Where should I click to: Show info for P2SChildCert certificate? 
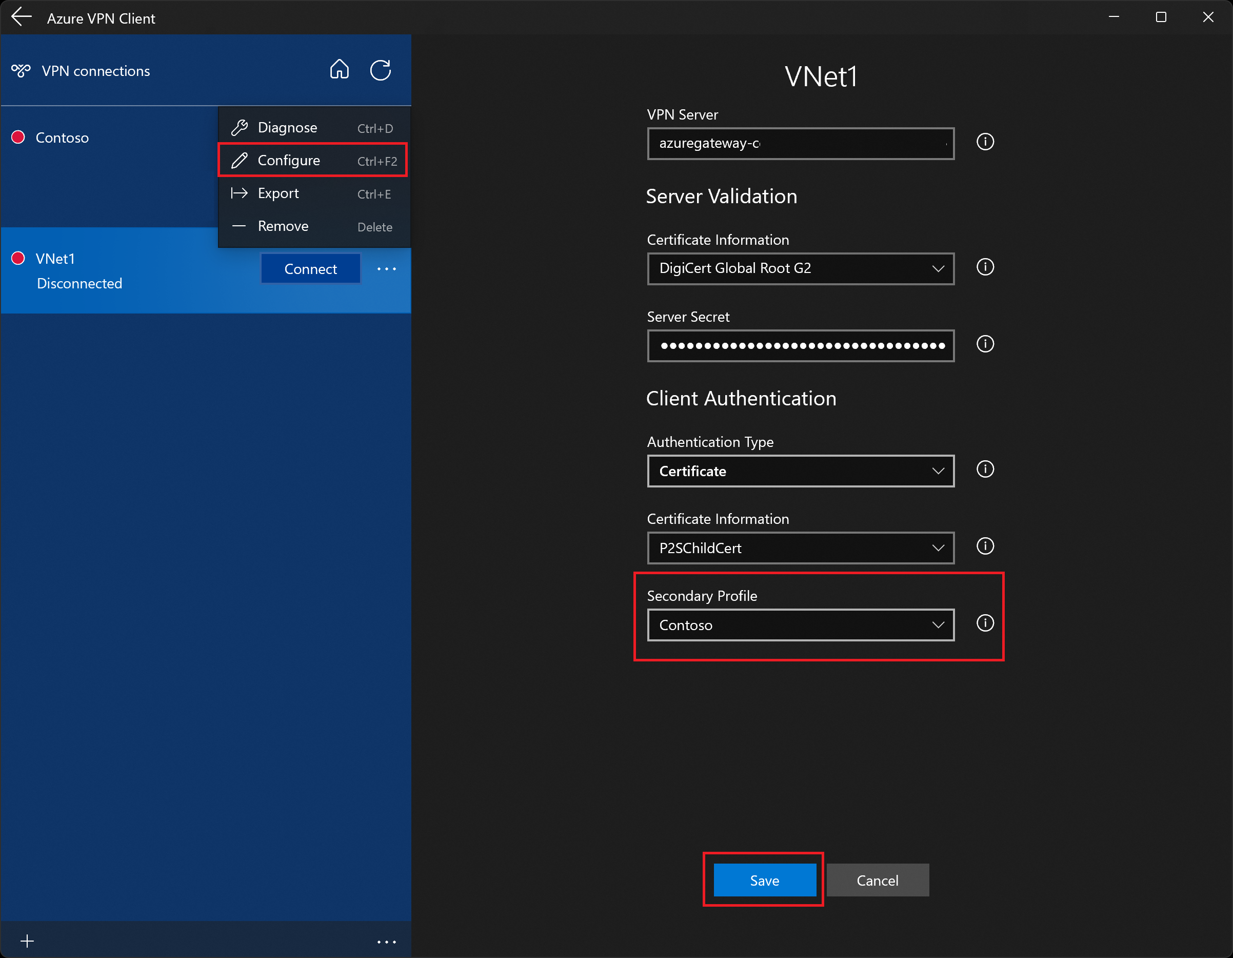tap(985, 546)
